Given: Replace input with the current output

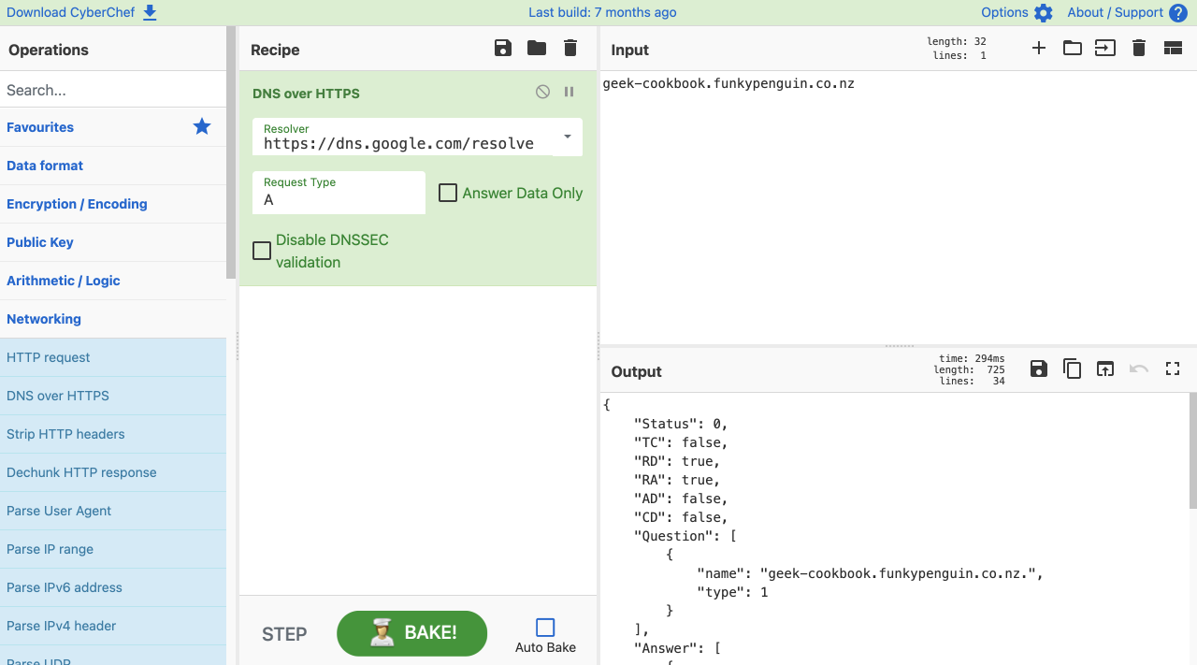Looking at the screenshot, I should (1105, 369).
